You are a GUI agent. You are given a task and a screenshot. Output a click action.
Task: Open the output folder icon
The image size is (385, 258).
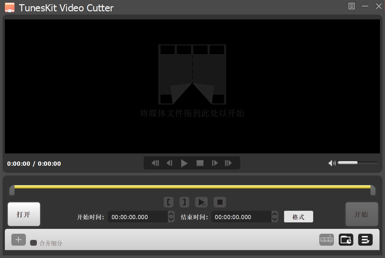click(346, 240)
